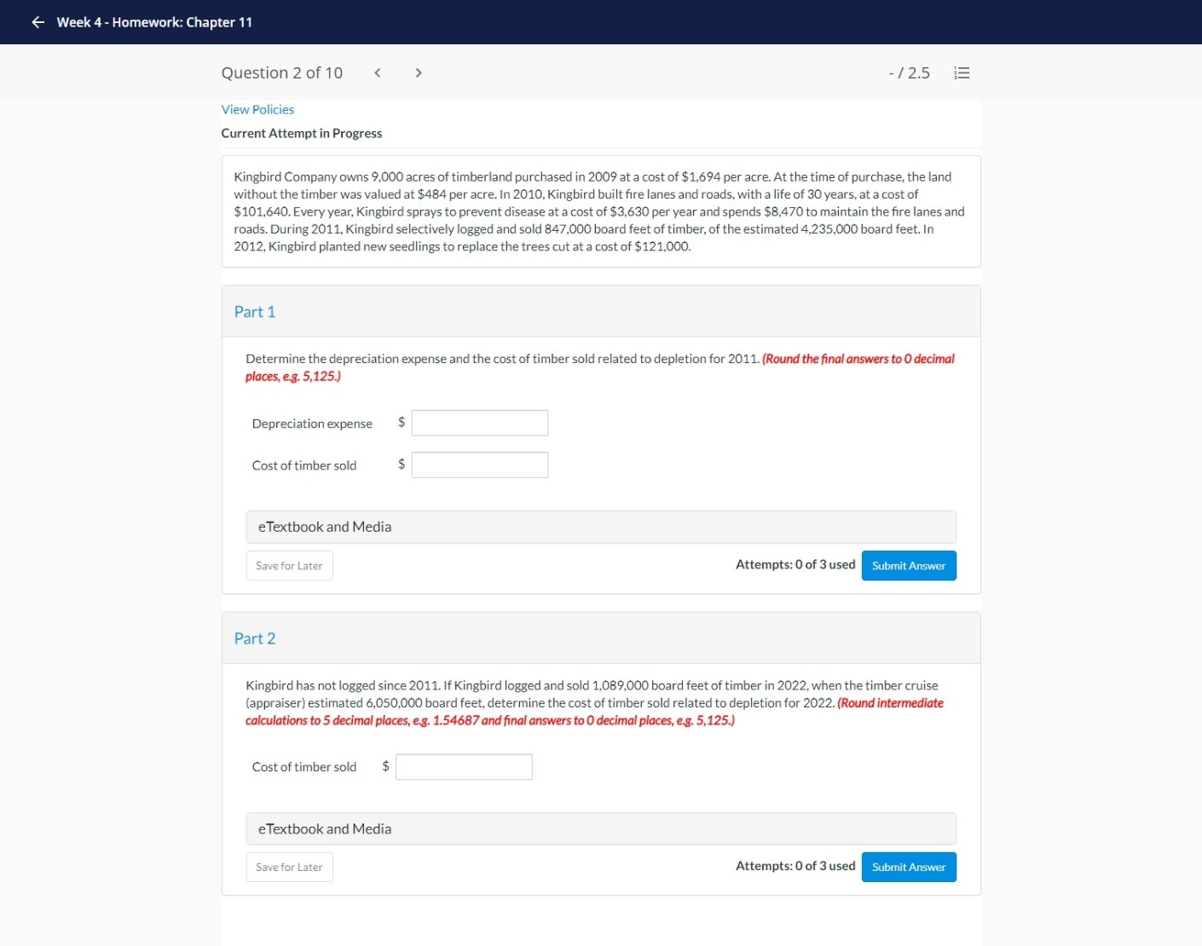This screenshot has height=946, width=1202.
Task: Click Part 2 attempts used counter
Action: coord(795,866)
